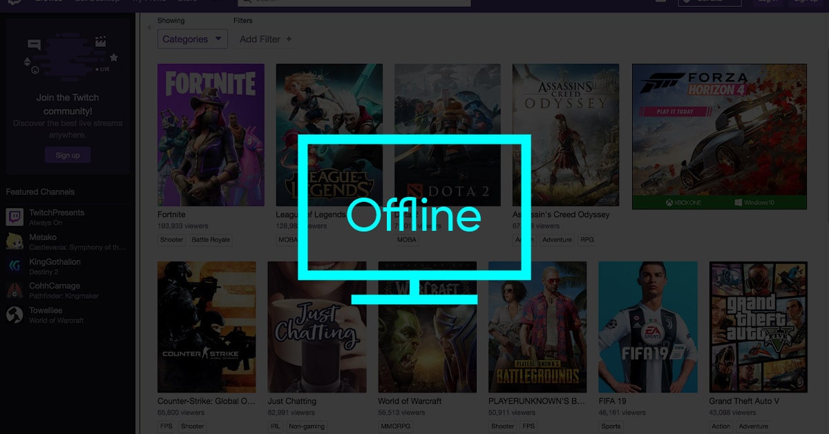Open the Assassin's Creed Odyssey title link
This screenshot has width=829, height=434.
click(x=561, y=215)
